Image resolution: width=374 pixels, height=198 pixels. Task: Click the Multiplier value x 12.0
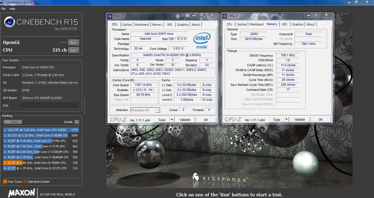click(143, 90)
